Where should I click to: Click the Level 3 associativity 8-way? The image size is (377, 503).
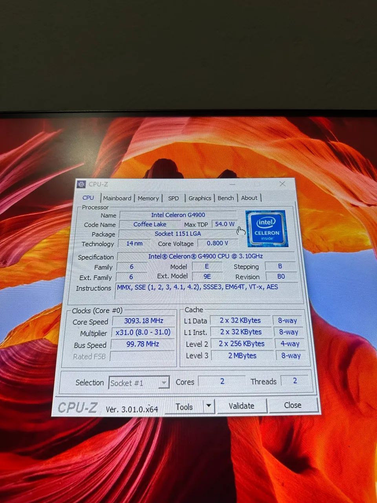pyautogui.click(x=291, y=356)
